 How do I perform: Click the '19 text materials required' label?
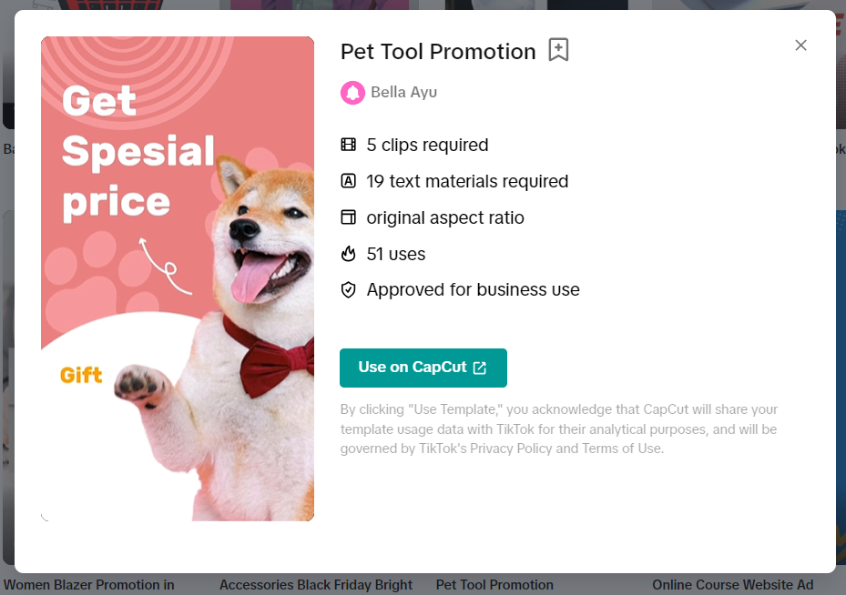(x=467, y=181)
